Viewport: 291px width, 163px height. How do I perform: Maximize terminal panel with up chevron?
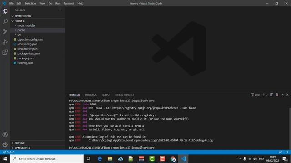[x=282, y=95]
